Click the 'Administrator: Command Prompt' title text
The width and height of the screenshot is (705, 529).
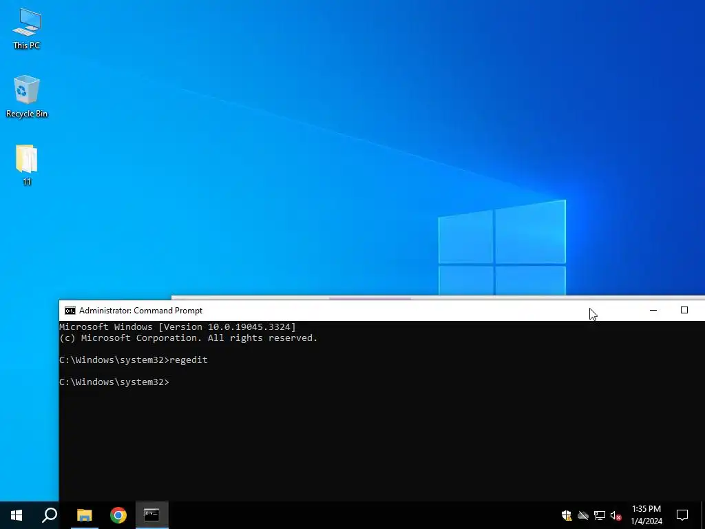point(140,311)
